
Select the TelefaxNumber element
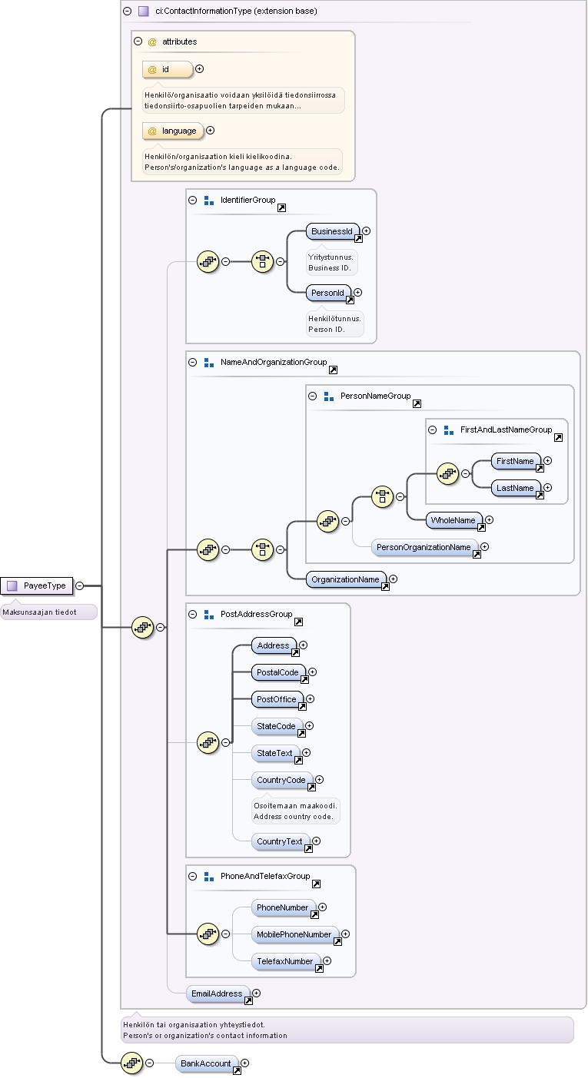point(286,962)
